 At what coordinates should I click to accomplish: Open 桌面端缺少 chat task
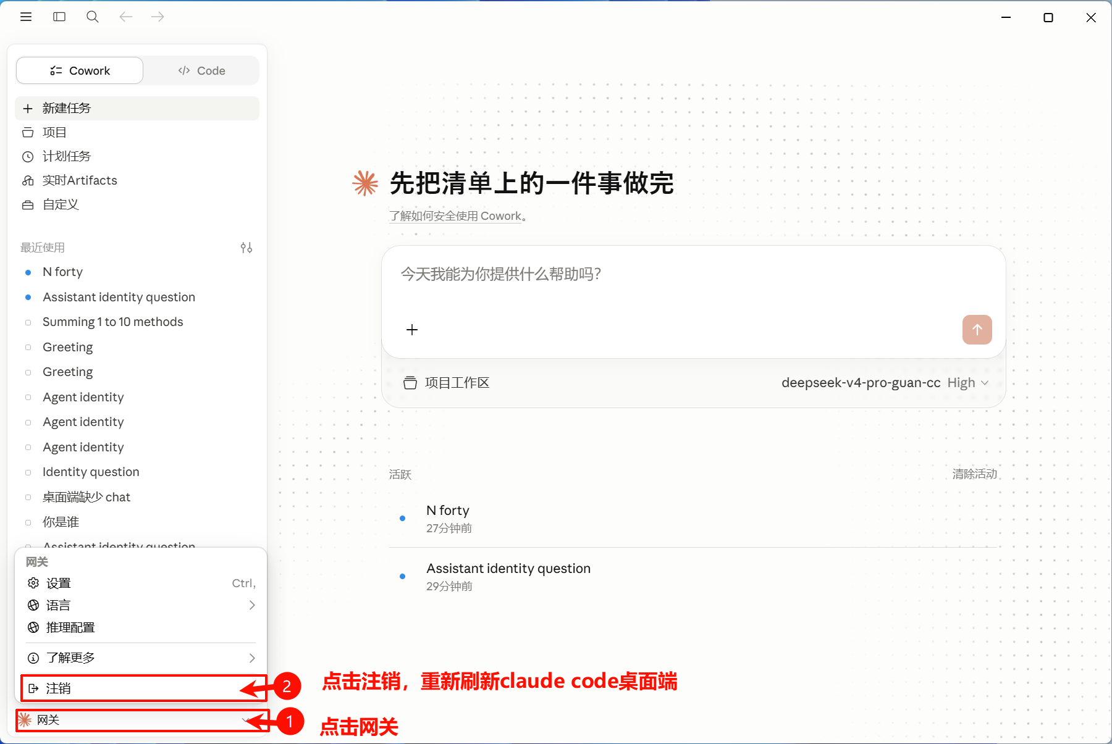pos(137,497)
